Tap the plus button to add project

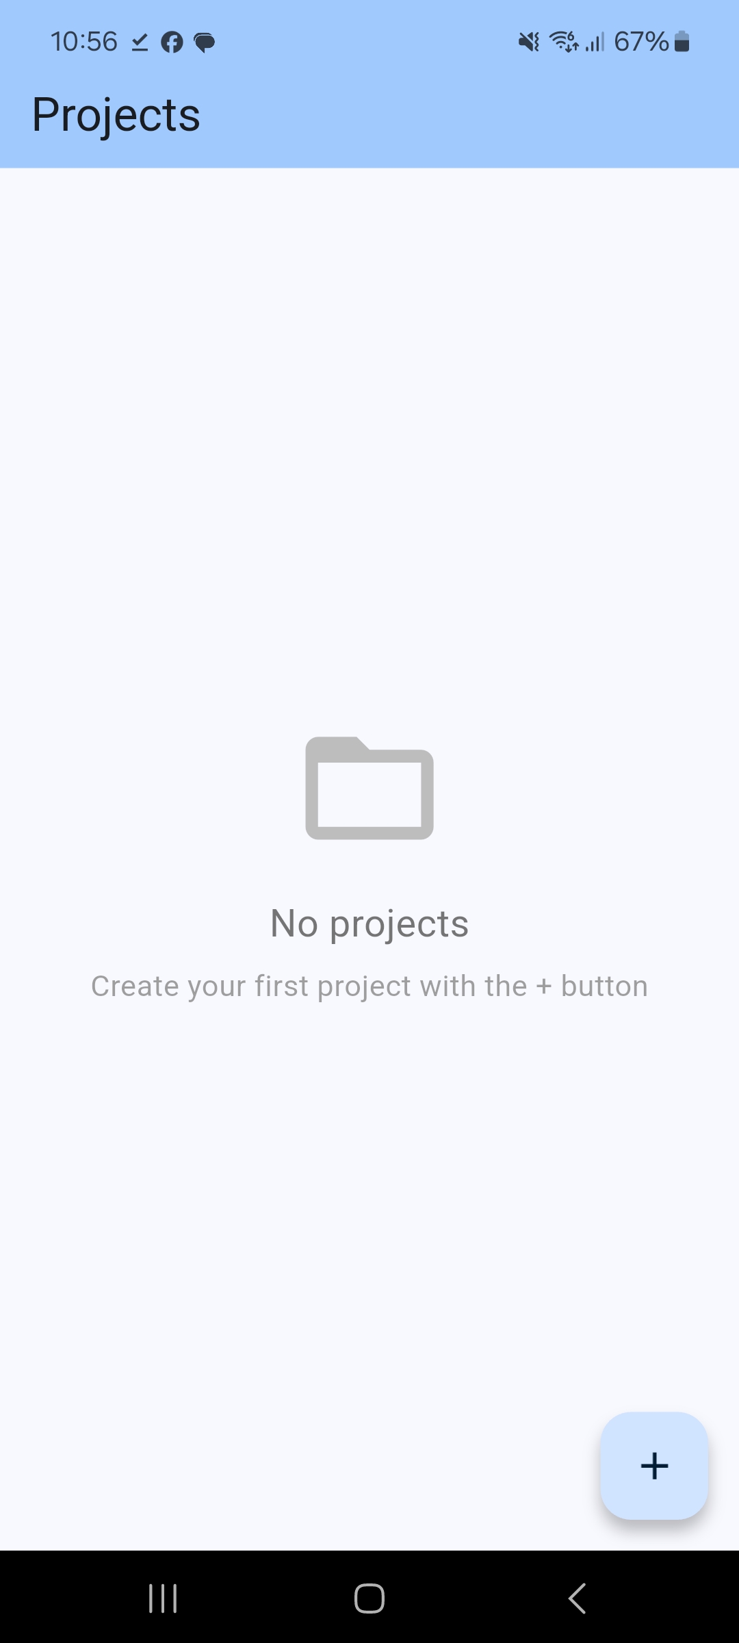coord(654,1466)
